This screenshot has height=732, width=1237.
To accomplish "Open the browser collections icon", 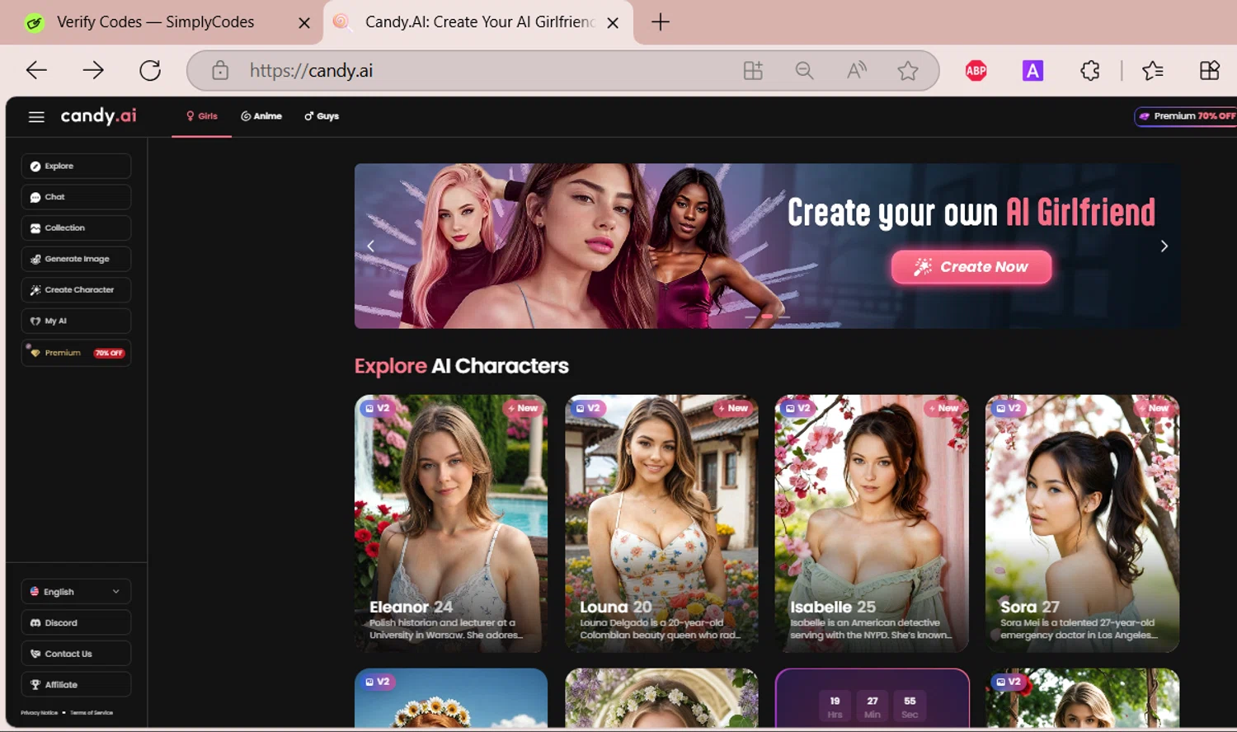I will tap(1210, 71).
